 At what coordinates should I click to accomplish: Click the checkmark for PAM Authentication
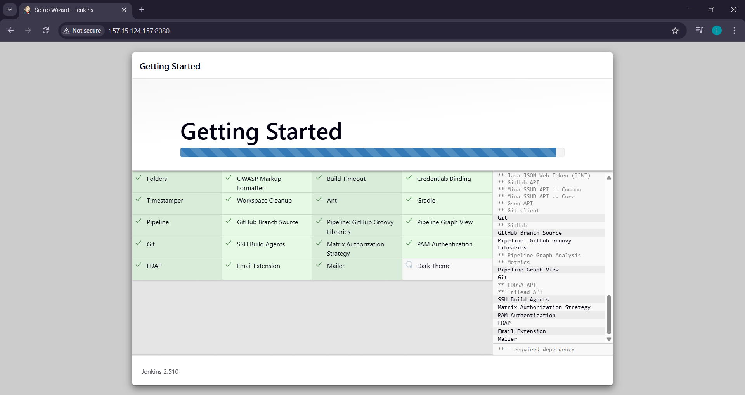[x=409, y=244]
